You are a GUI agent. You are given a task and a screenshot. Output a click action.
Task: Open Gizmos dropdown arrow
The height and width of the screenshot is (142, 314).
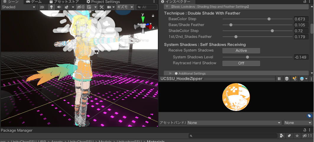132,7
